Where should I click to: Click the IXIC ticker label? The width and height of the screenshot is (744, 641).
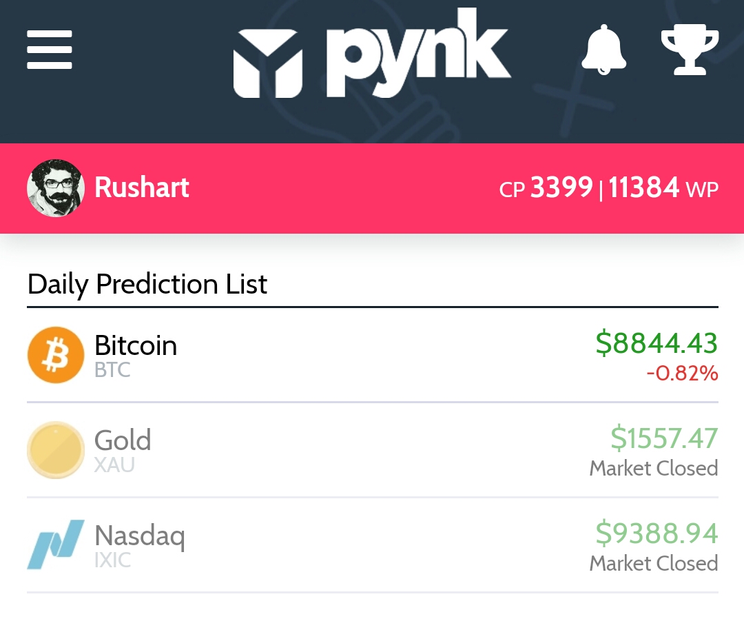(112, 560)
